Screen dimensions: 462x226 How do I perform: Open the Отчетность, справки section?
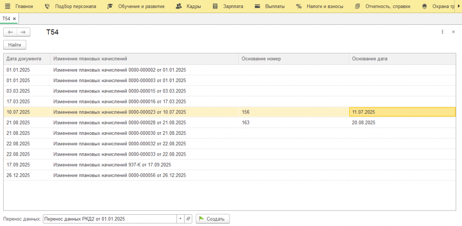(383, 6)
